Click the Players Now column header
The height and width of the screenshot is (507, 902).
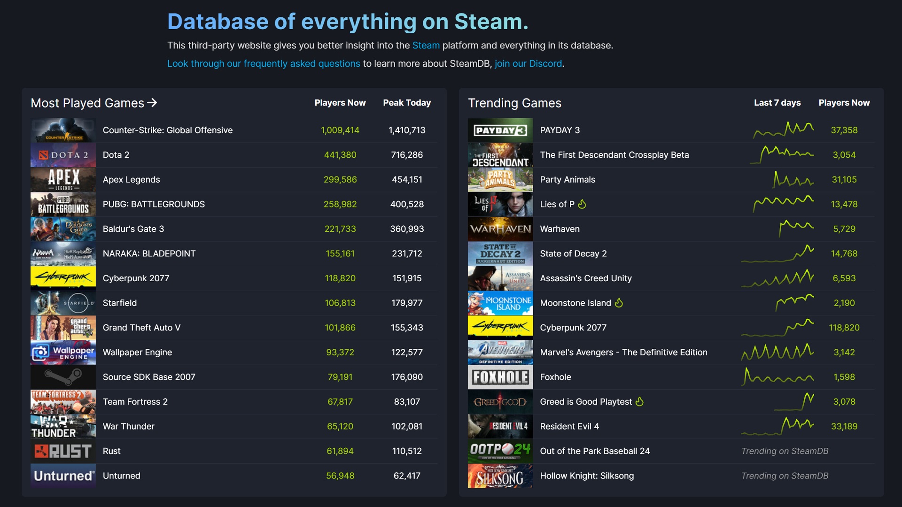pyautogui.click(x=340, y=103)
